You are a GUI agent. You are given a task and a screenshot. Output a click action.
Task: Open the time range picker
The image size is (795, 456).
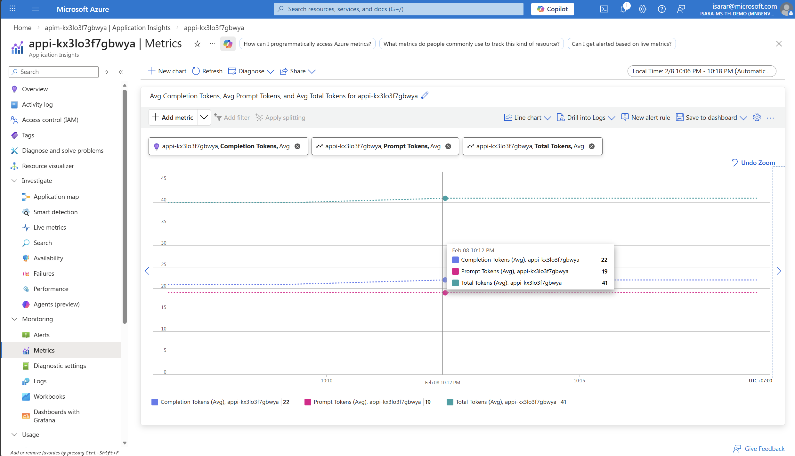[x=702, y=71]
